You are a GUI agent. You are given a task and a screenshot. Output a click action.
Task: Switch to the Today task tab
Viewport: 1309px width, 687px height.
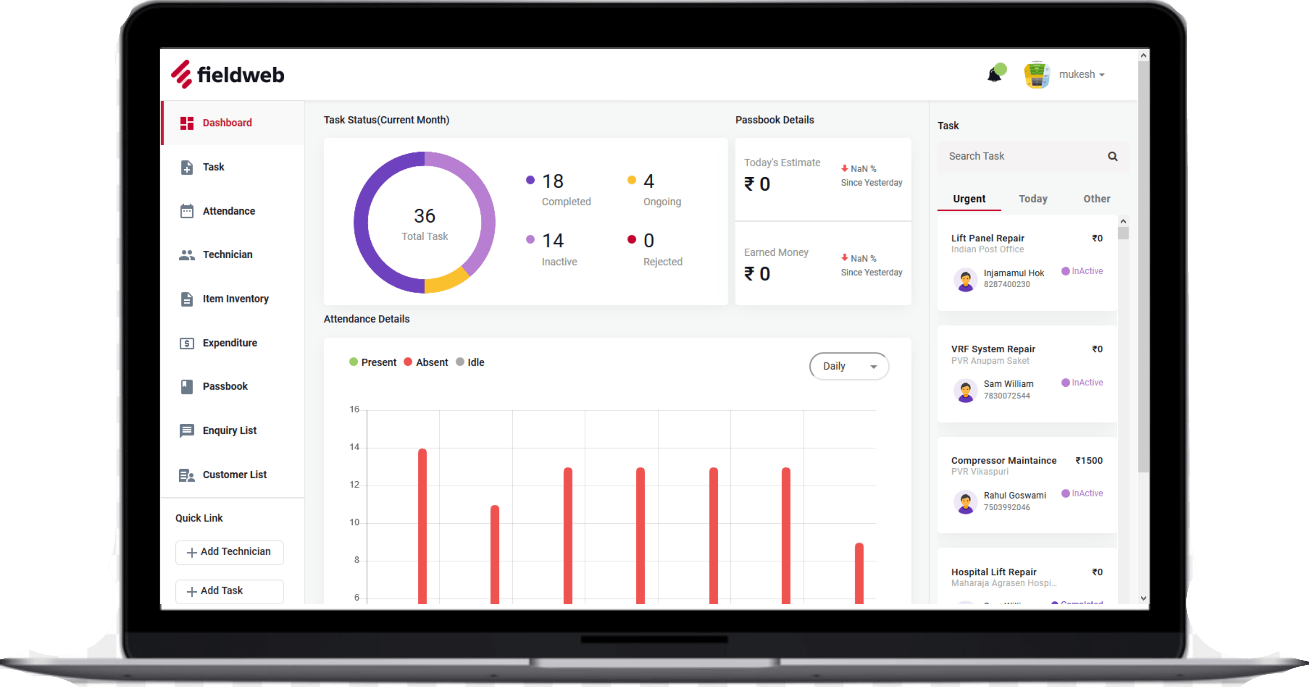coord(1033,199)
